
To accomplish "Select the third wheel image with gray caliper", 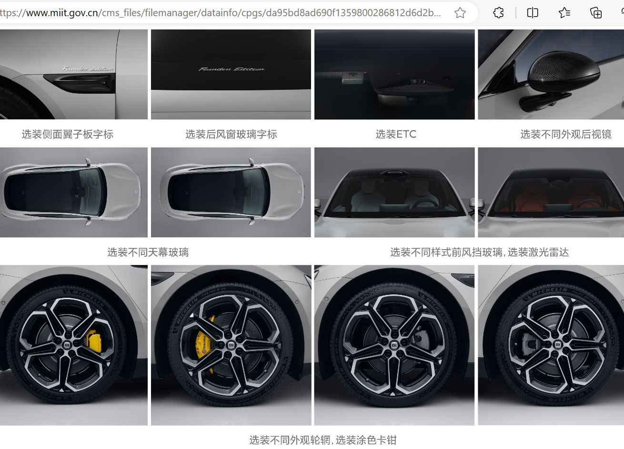I will [x=394, y=345].
